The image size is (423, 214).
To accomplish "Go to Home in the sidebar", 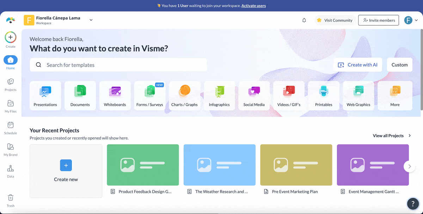I will (x=10, y=62).
